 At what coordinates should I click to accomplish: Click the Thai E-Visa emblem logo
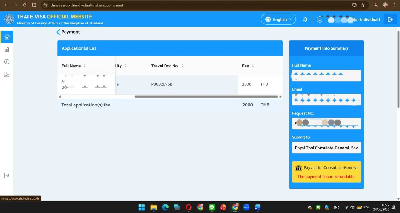(x=9, y=19)
